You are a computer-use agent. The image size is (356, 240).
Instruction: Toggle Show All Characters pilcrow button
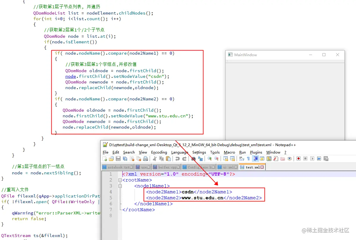pyautogui.click(x=249, y=159)
